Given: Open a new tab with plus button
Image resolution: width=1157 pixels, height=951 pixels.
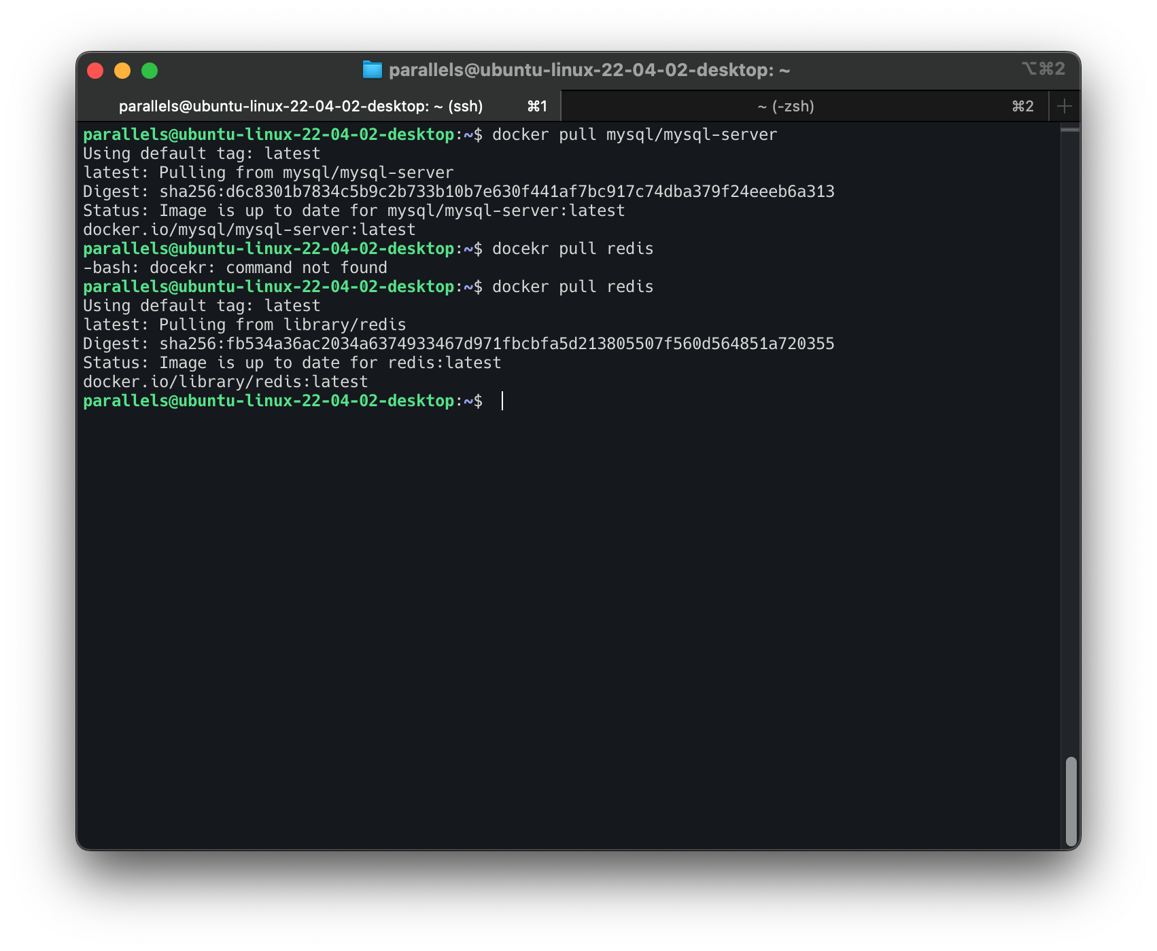Looking at the screenshot, I should (x=1065, y=106).
